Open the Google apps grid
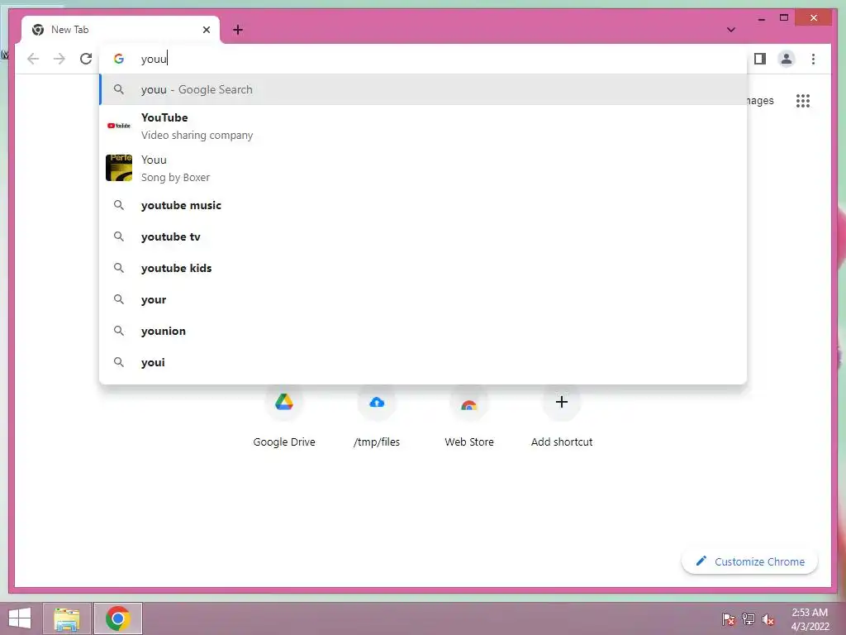 (803, 100)
